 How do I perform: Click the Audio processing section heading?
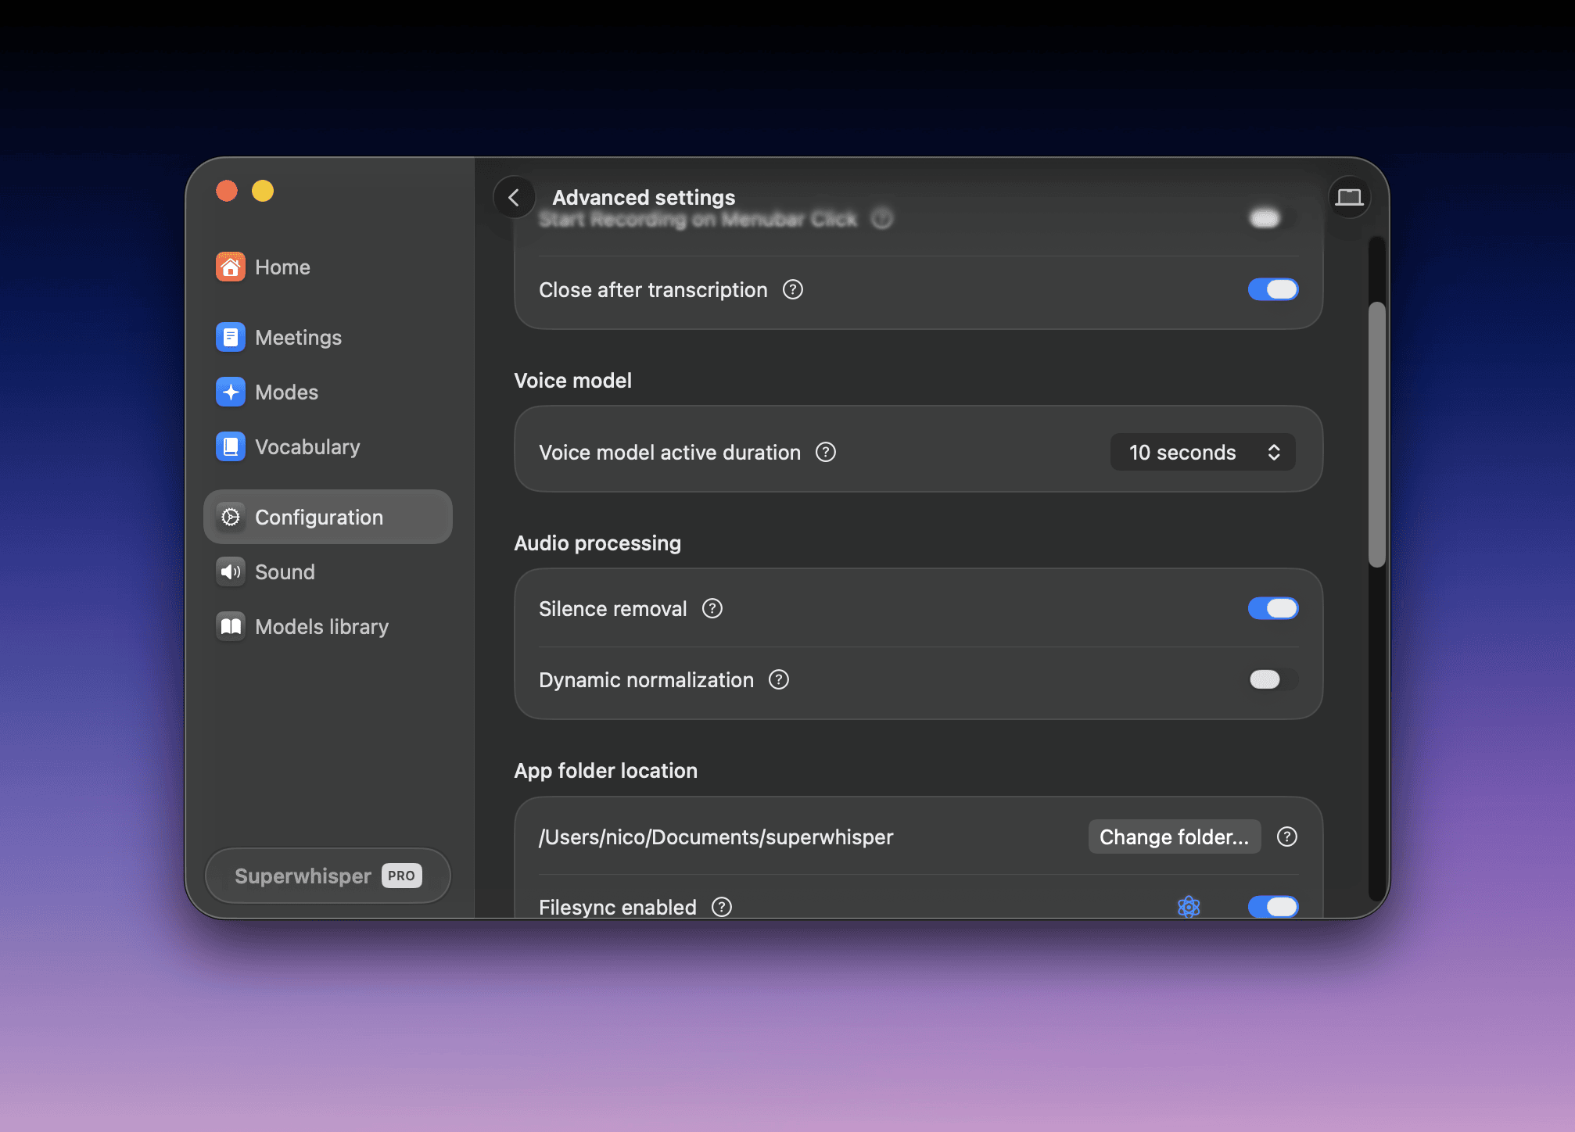tap(597, 543)
